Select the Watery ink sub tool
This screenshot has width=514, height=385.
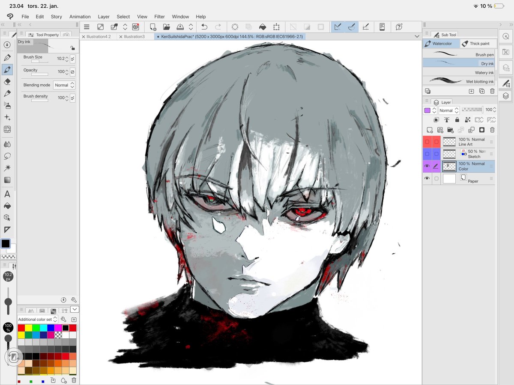click(x=459, y=72)
